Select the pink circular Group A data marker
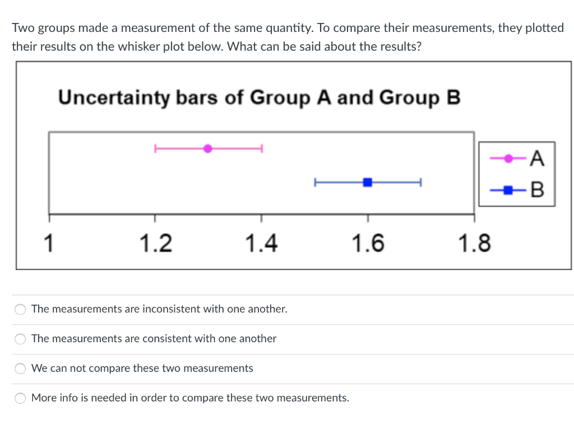The image size is (574, 424). coord(208,148)
